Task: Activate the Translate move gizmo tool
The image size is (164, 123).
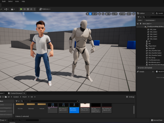Action: click(x=90, y=14)
